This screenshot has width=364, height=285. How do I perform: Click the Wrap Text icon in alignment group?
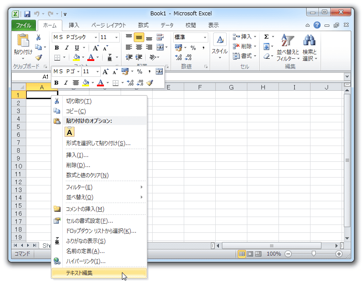coord(160,37)
